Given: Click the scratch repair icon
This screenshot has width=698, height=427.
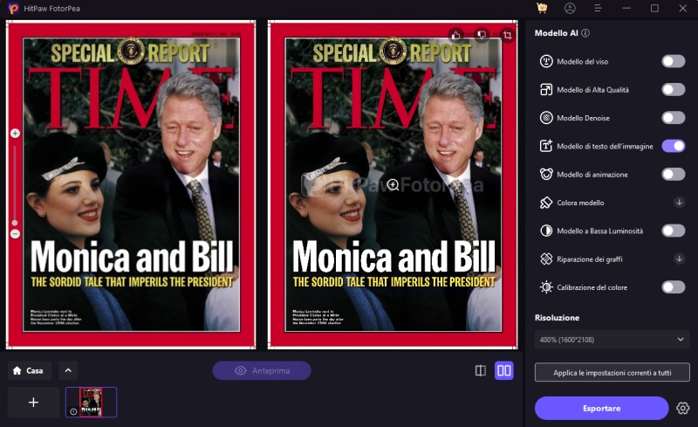Looking at the screenshot, I should (x=546, y=259).
